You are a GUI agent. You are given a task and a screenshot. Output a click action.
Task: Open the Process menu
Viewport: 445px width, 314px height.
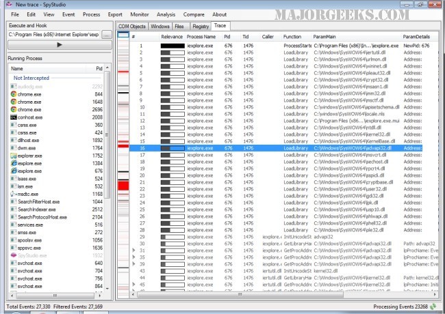91,14
